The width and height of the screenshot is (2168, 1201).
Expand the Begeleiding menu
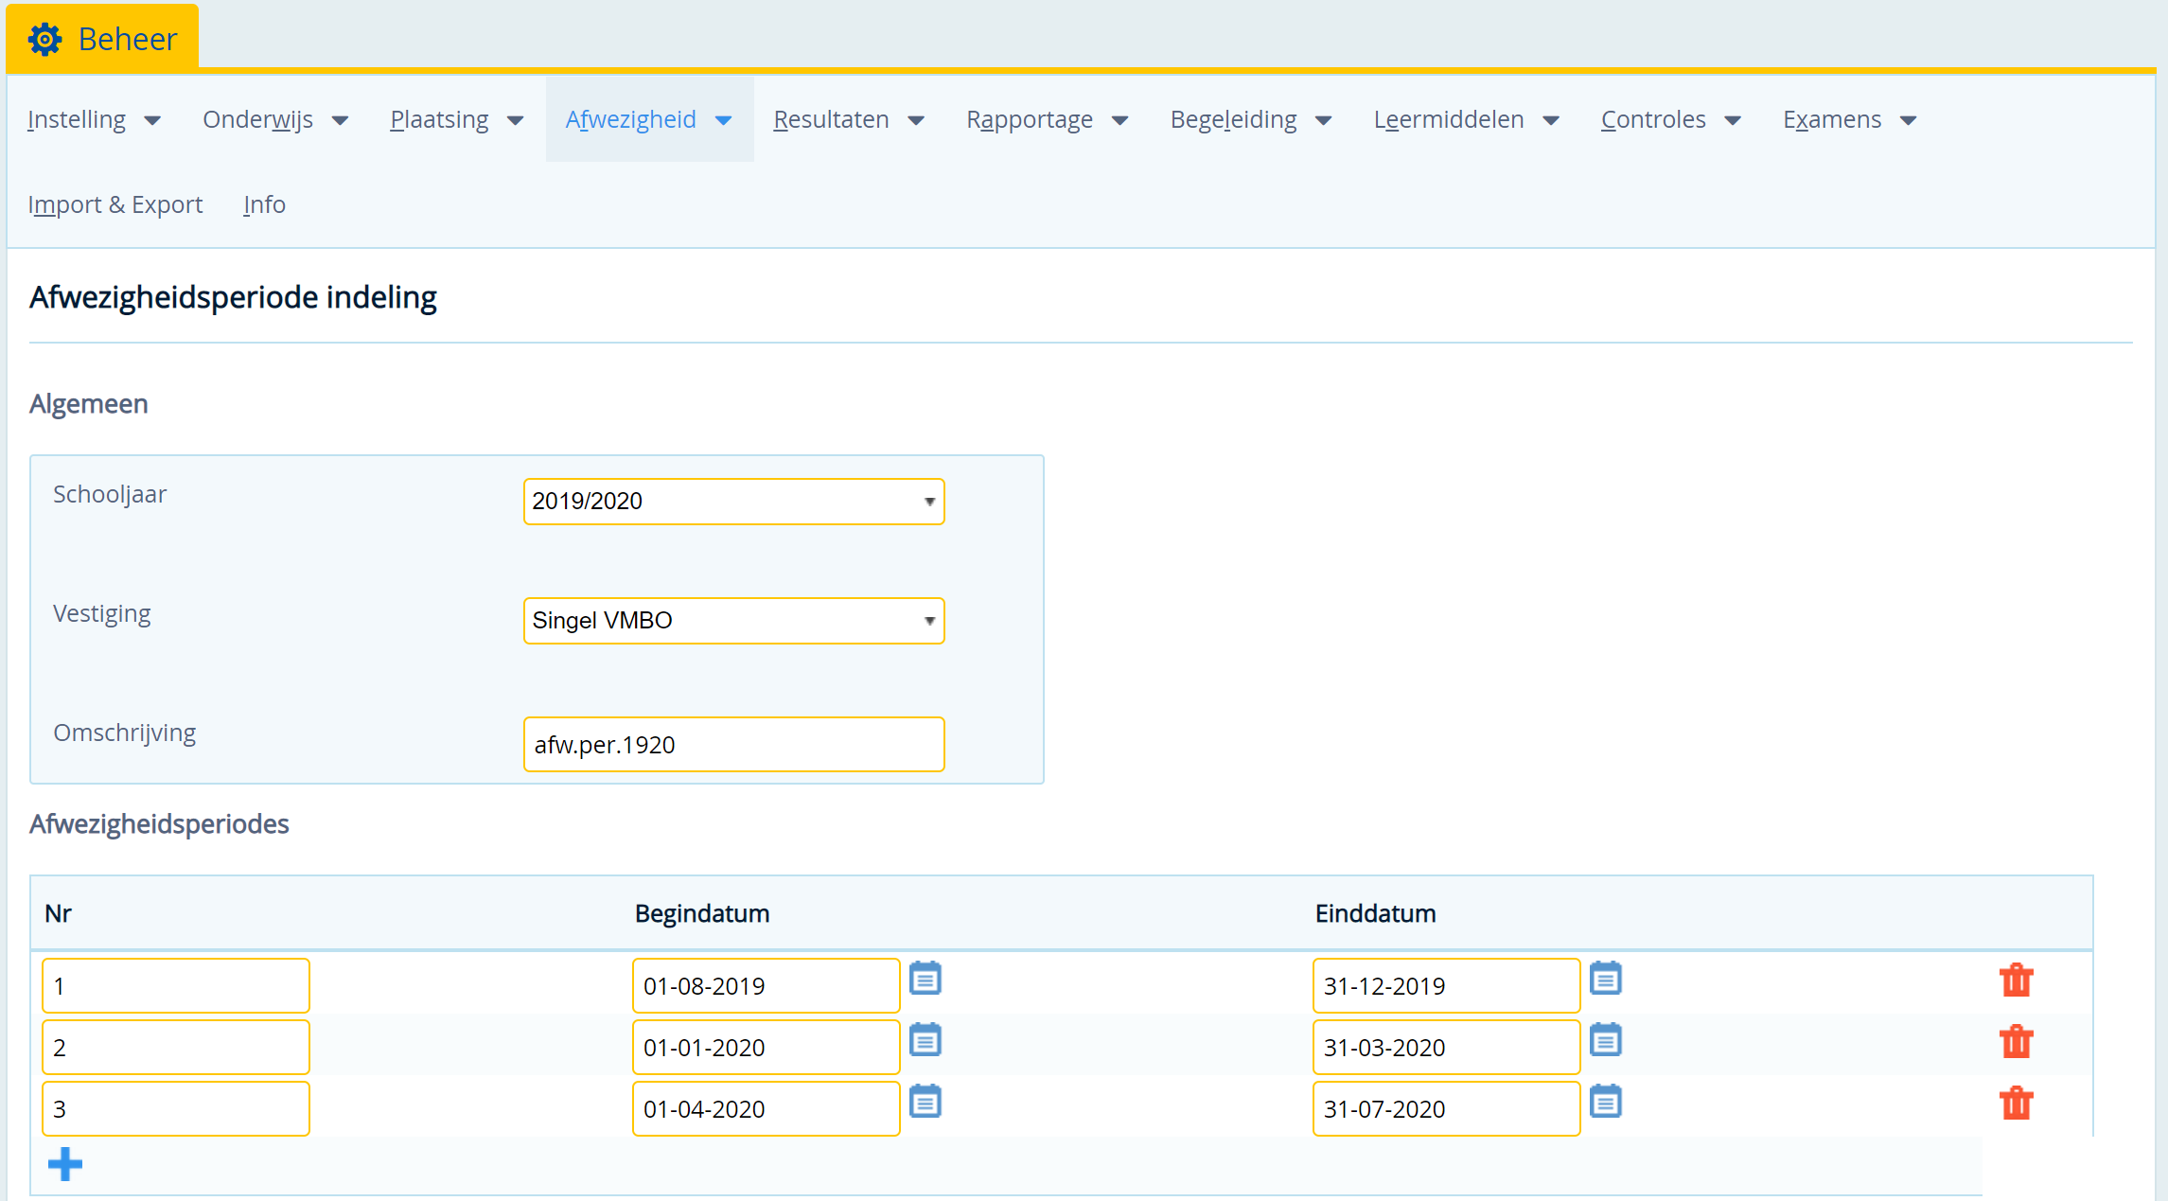coord(1251,120)
